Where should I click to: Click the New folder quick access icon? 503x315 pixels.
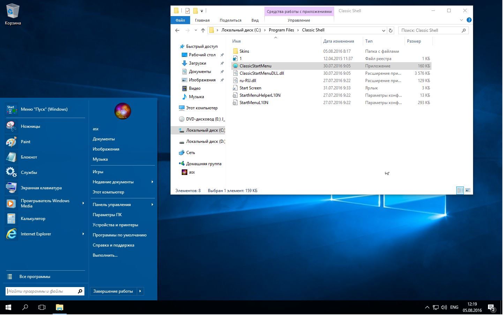(195, 11)
